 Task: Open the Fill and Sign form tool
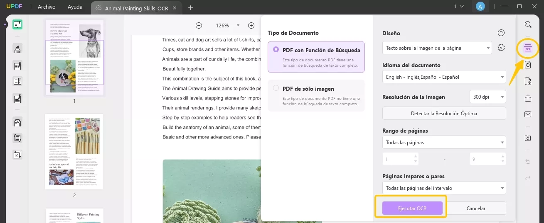click(17, 99)
